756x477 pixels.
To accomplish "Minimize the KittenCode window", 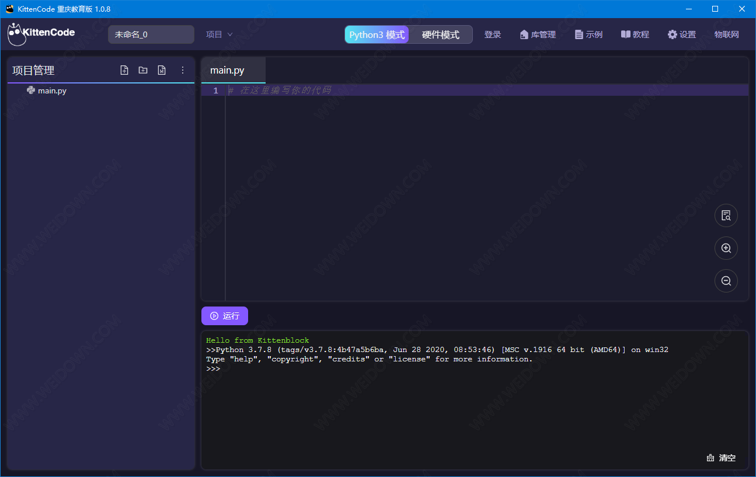I will tap(689, 9).
